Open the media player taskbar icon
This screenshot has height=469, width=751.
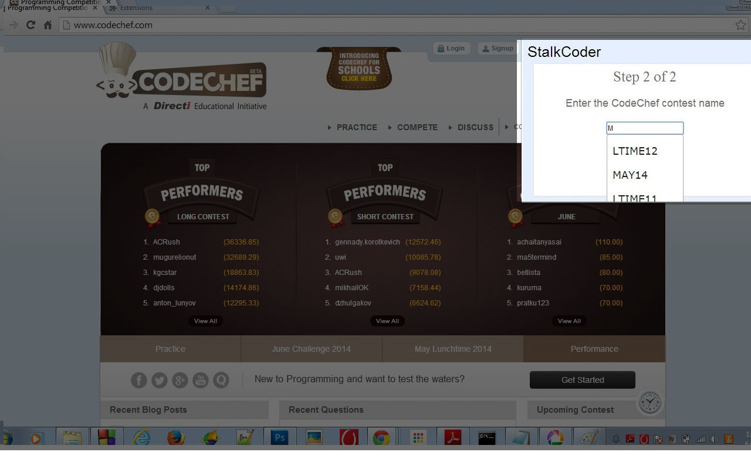[x=36, y=437]
